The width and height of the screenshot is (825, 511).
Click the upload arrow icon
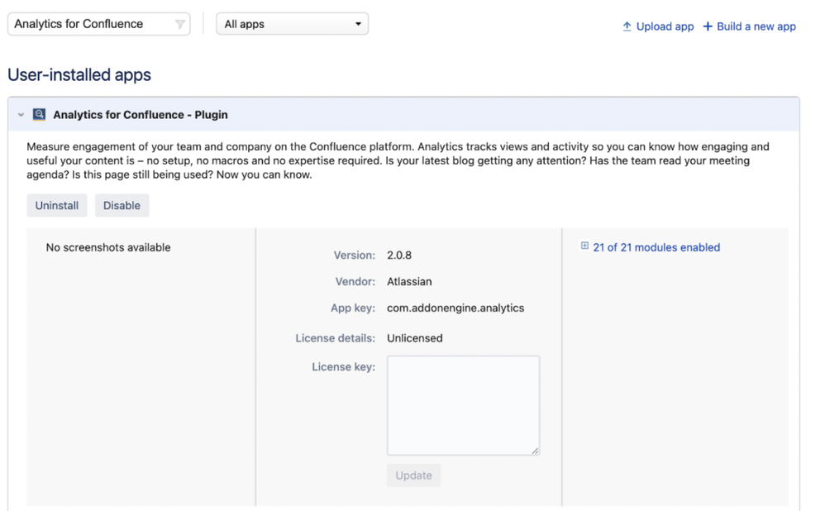(627, 26)
